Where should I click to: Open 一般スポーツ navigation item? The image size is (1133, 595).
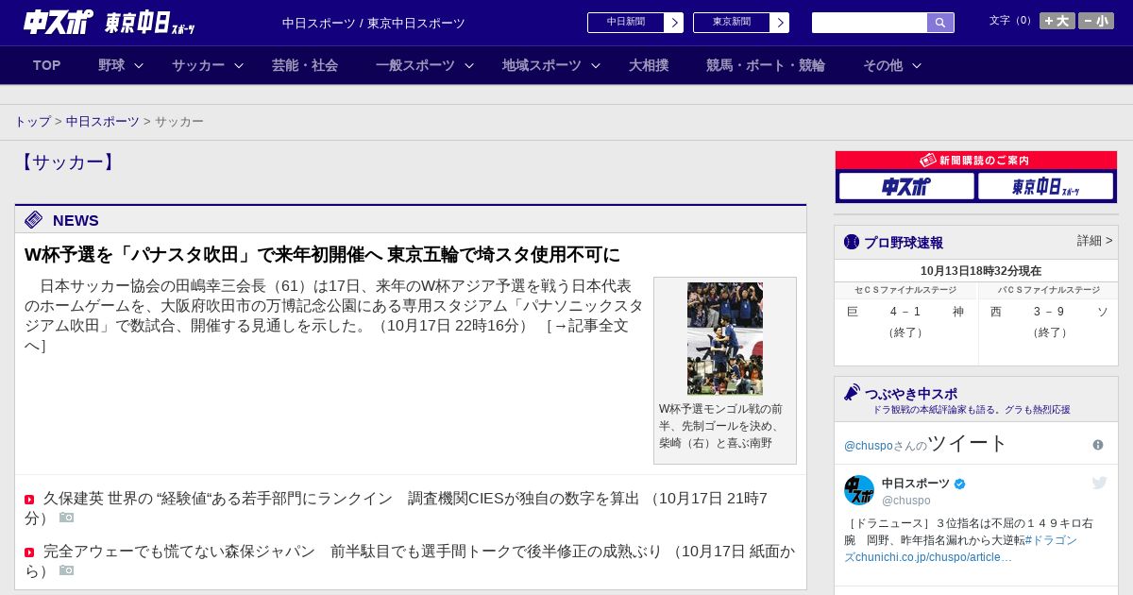[x=415, y=65]
